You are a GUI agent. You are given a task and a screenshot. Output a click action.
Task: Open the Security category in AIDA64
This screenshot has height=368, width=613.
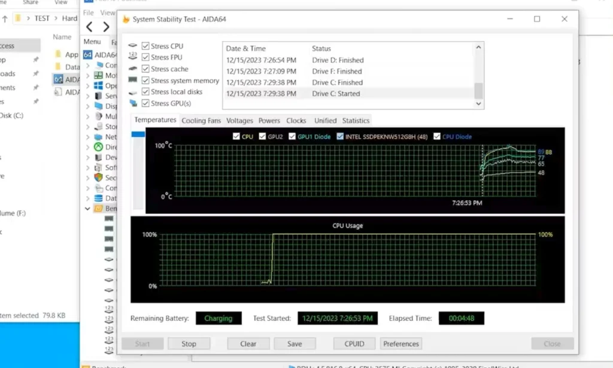coord(105,177)
